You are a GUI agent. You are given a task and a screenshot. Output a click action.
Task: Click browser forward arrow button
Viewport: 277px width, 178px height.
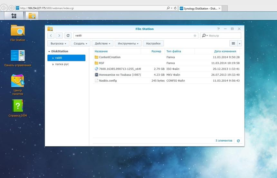click(11, 8)
